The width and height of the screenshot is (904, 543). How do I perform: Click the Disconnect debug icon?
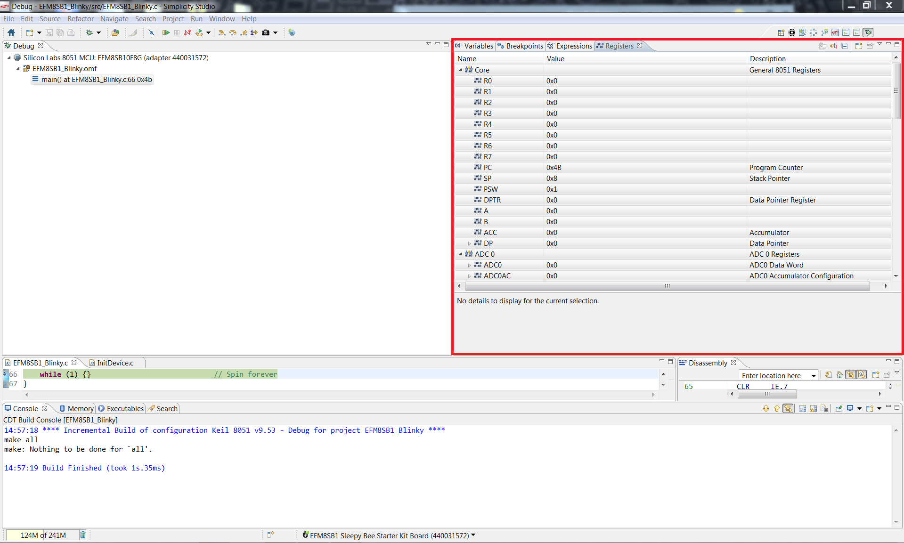(x=187, y=32)
